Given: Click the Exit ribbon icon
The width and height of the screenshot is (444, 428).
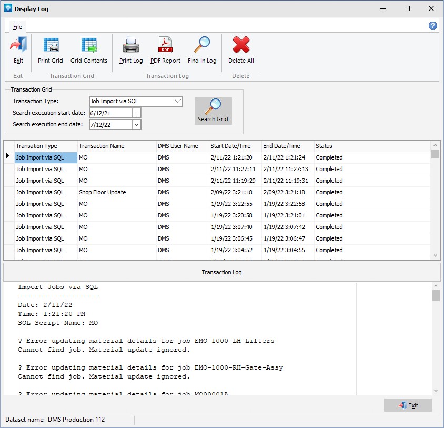Looking at the screenshot, I should [18, 45].
